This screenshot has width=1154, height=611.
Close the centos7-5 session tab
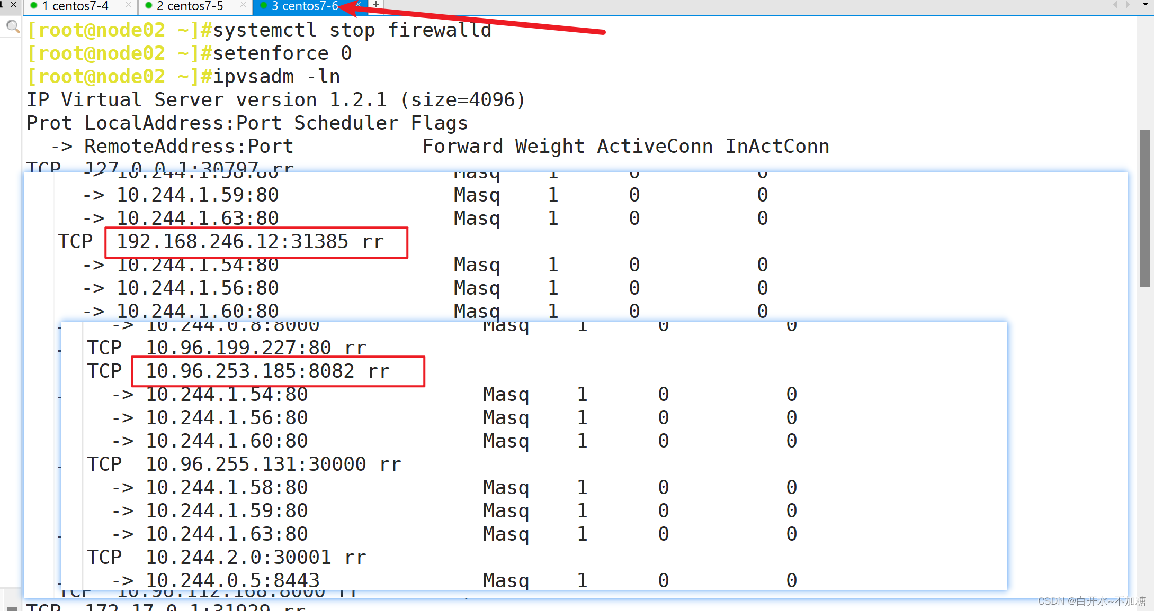coord(243,5)
